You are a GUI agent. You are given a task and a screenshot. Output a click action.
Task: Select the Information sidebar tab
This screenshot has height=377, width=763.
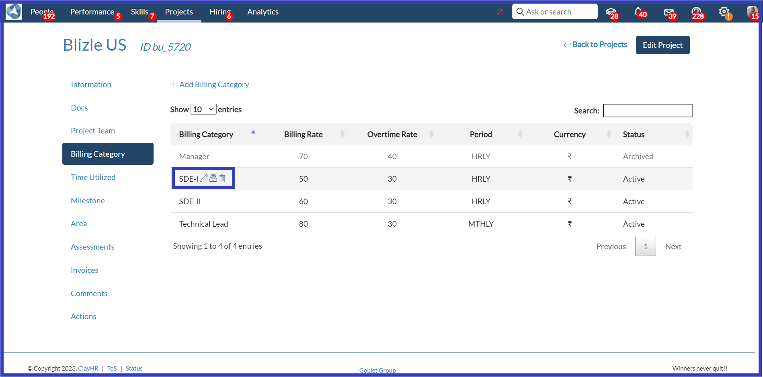click(x=91, y=84)
